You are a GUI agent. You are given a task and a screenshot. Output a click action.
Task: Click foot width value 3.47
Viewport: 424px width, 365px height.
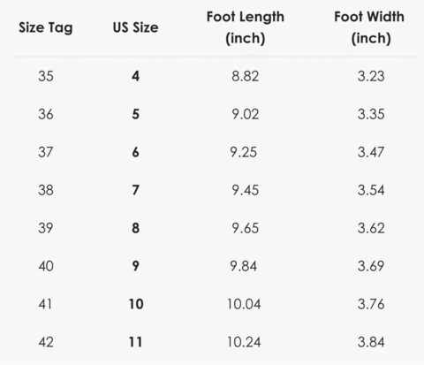tap(371, 152)
